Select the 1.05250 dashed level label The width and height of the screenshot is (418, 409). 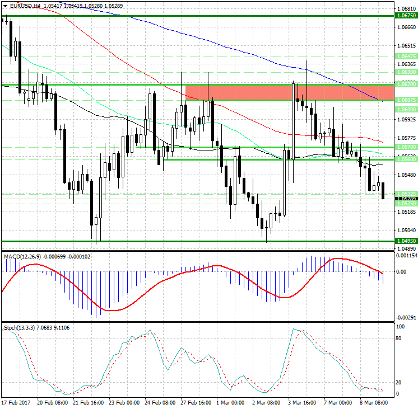406,204
